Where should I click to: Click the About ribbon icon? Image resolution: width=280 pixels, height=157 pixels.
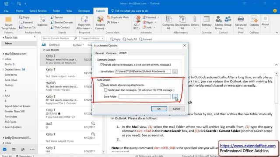click(265, 22)
